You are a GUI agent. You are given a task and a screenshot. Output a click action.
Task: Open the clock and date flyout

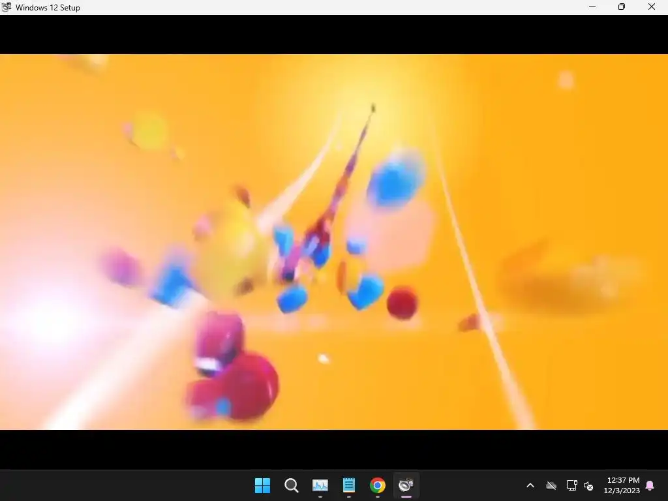[x=622, y=485]
